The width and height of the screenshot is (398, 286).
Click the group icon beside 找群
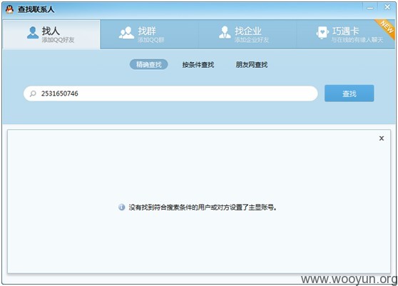tap(126, 33)
